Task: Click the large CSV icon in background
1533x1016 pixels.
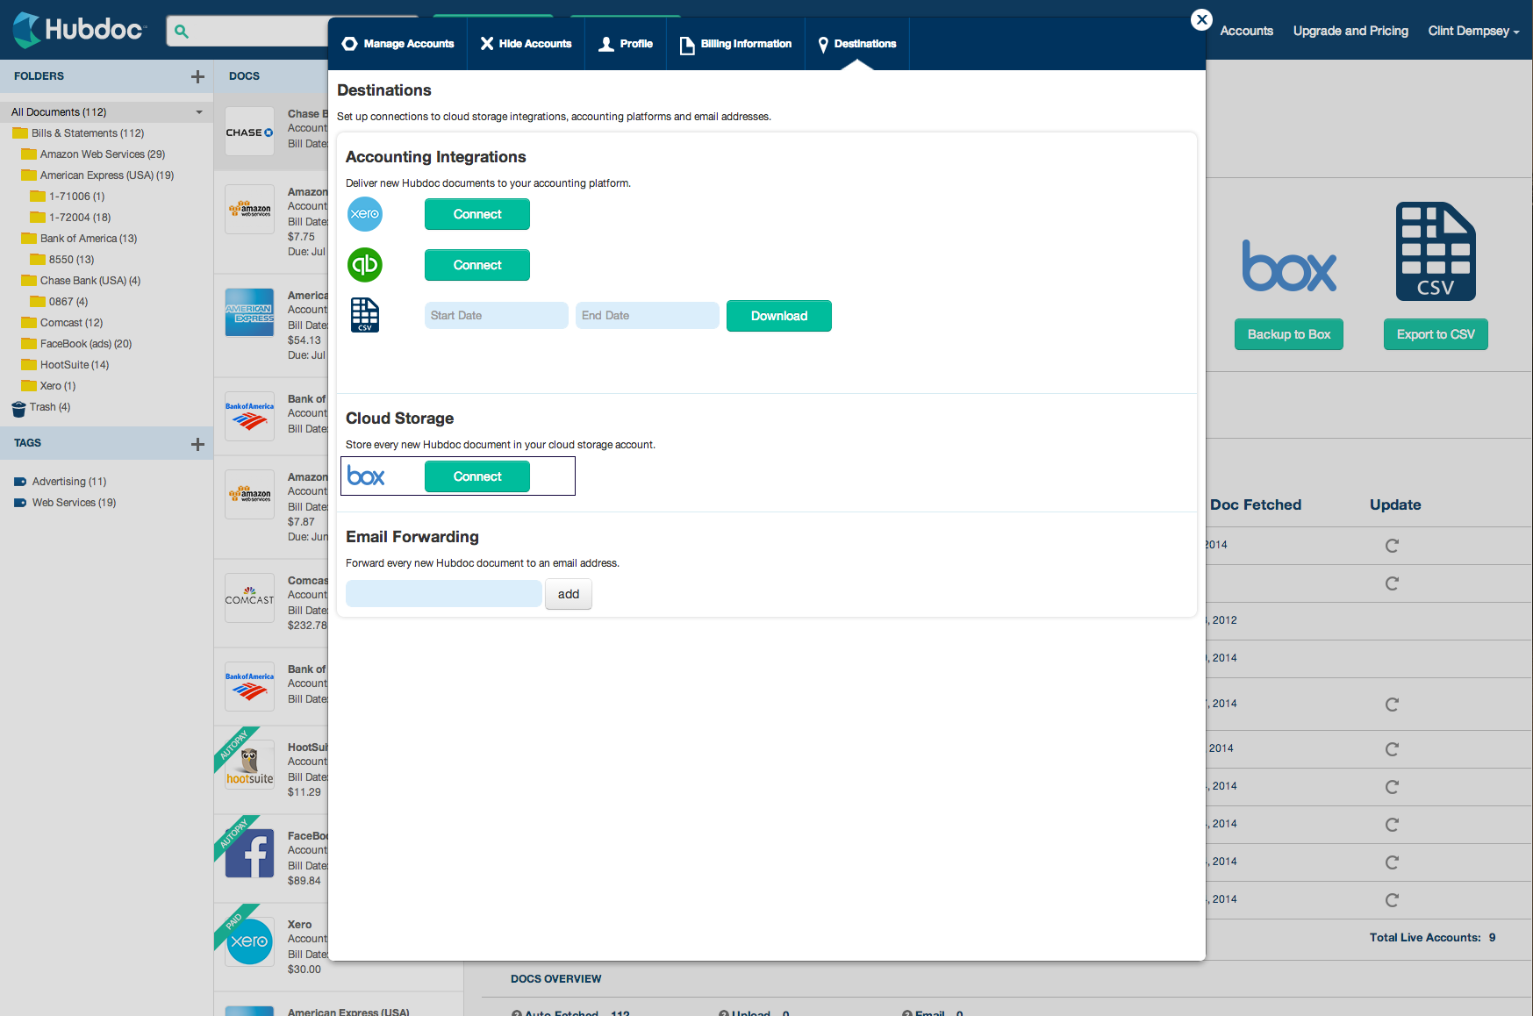Action: [x=1436, y=252]
